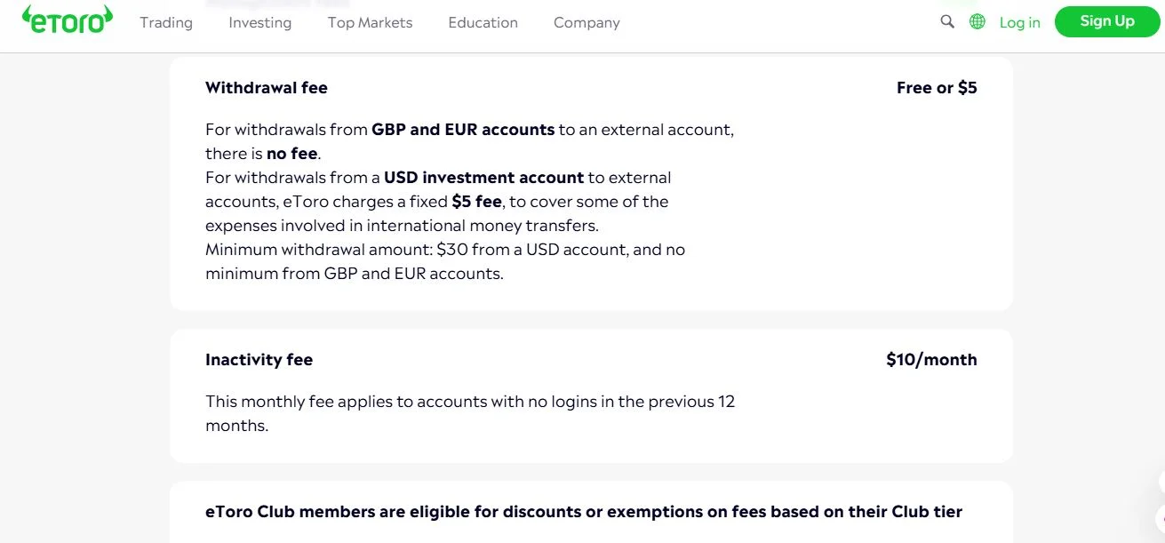Click the Withdrawal fee heading
This screenshot has height=543, width=1165.
(267, 88)
